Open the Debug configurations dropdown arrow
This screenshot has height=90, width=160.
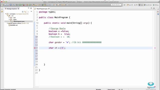coord(18,5)
